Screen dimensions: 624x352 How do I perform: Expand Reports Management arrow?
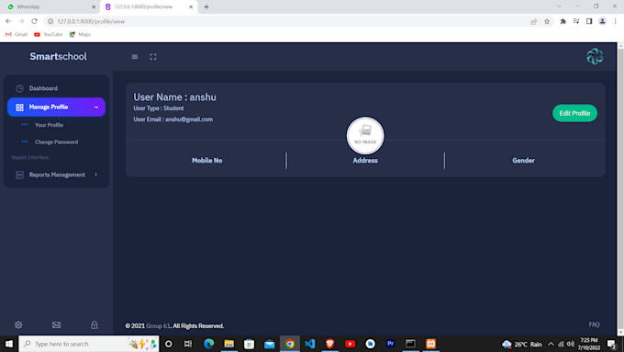pos(96,175)
